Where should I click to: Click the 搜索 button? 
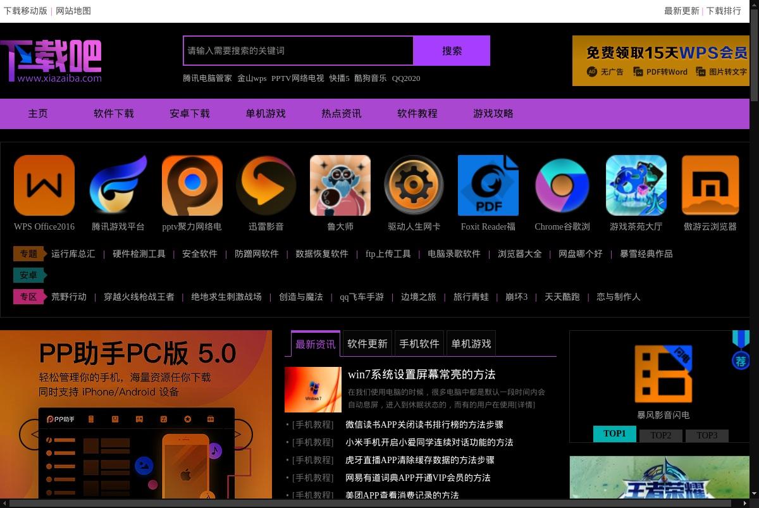tap(452, 51)
